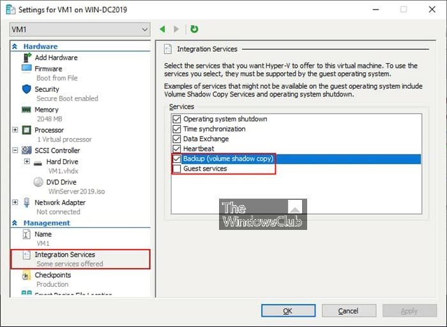Open Checkpoints settings
The height and width of the screenshot is (327, 447).
click(53, 275)
